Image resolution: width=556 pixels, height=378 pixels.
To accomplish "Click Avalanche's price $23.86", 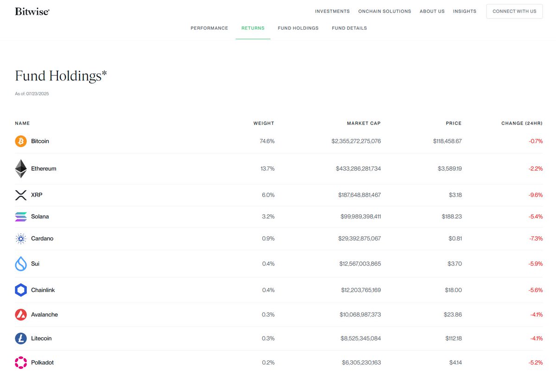I will pyautogui.click(x=453, y=315).
